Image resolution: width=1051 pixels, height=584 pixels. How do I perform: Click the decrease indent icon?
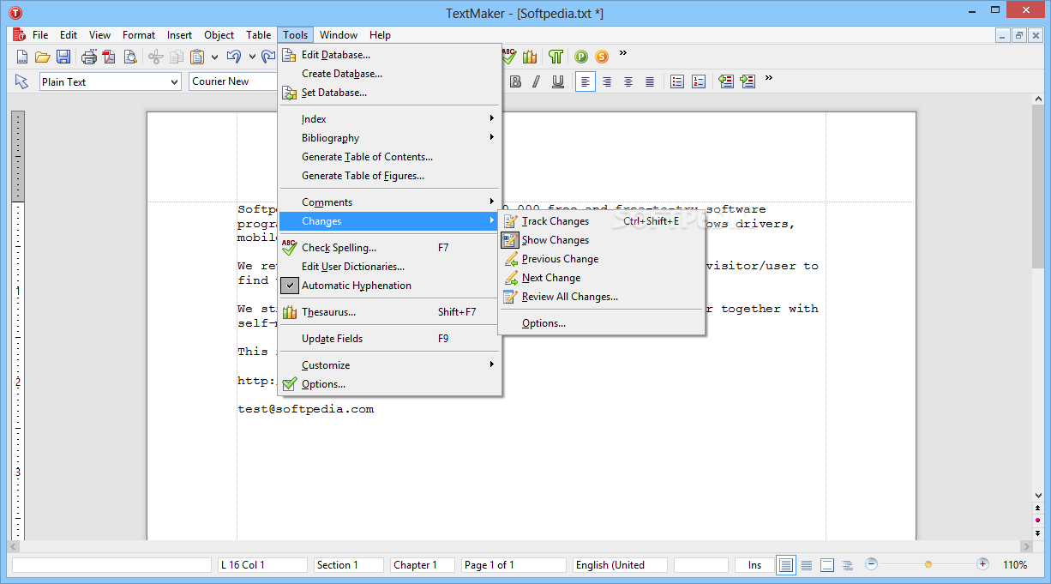click(726, 81)
